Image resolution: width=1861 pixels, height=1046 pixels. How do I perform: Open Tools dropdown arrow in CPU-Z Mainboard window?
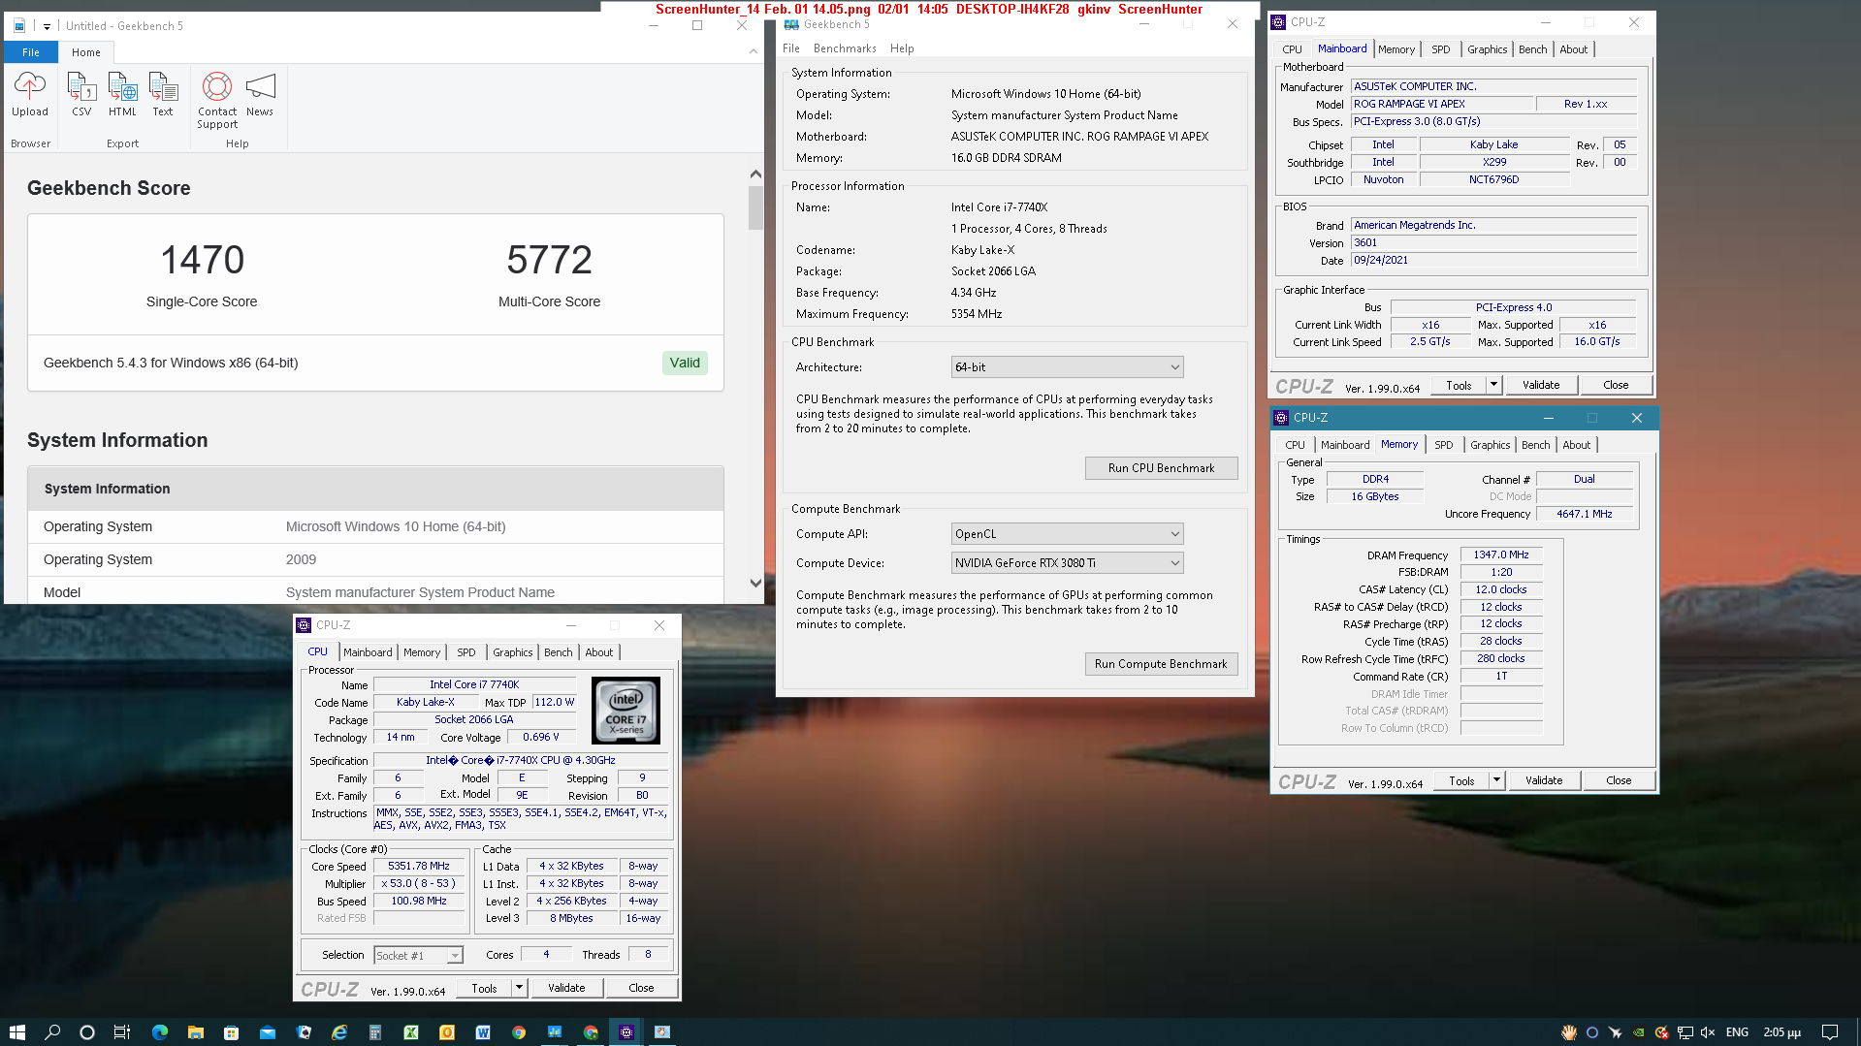pyautogui.click(x=1493, y=386)
